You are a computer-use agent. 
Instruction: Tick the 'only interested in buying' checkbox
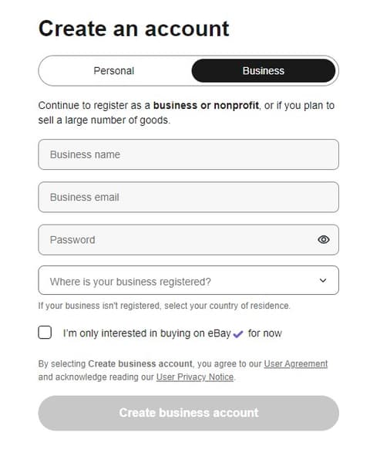point(45,333)
